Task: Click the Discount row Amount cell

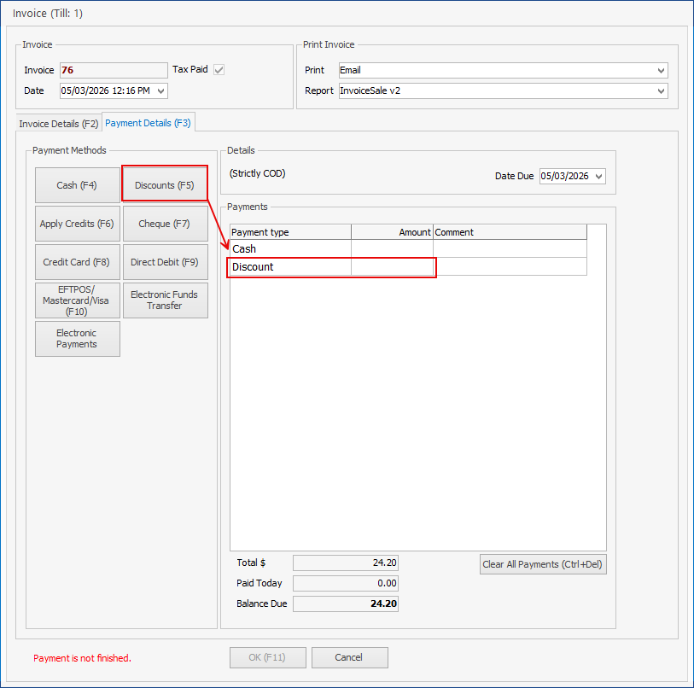Action: [392, 267]
